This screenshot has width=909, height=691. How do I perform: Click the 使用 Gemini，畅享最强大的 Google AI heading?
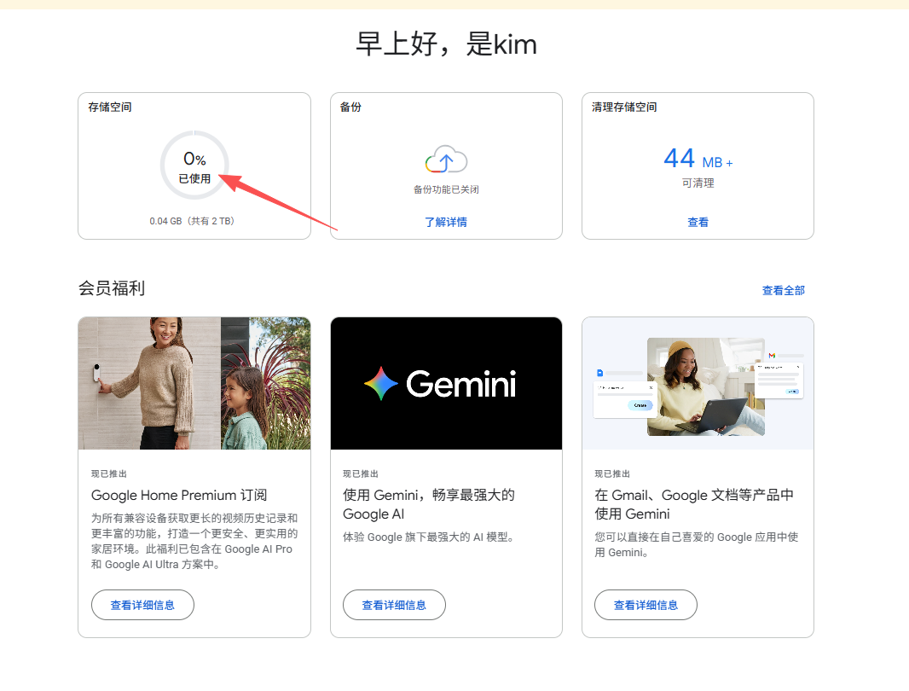[x=428, y=504]
